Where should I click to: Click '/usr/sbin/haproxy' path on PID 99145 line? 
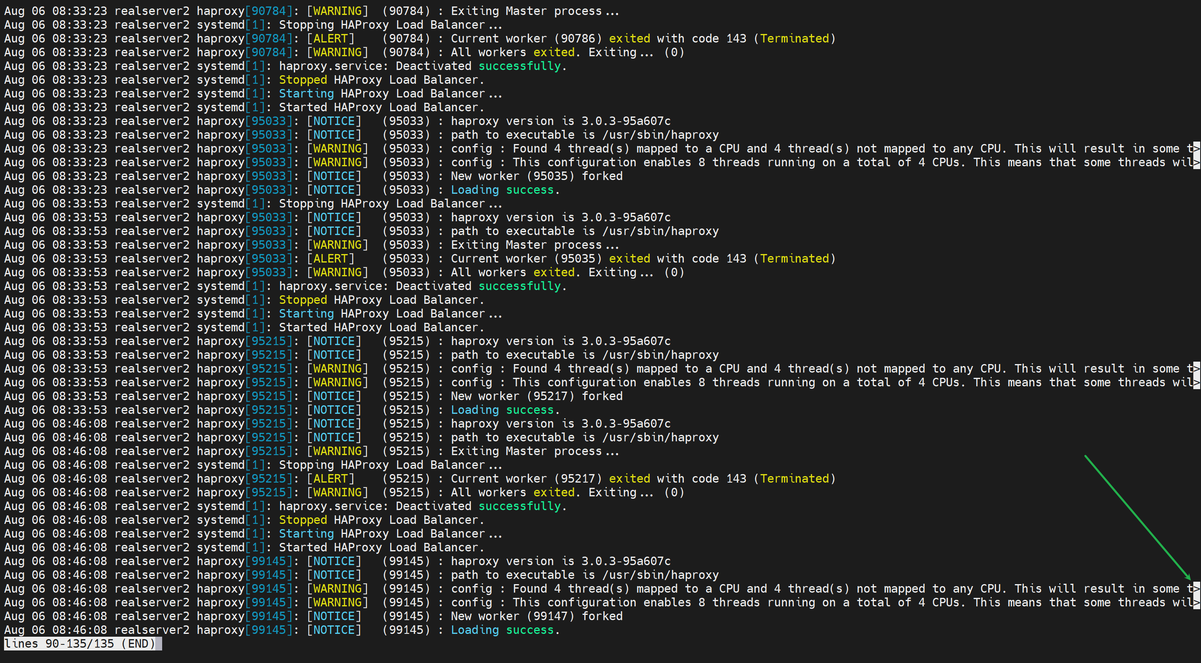tap(660, 575)
